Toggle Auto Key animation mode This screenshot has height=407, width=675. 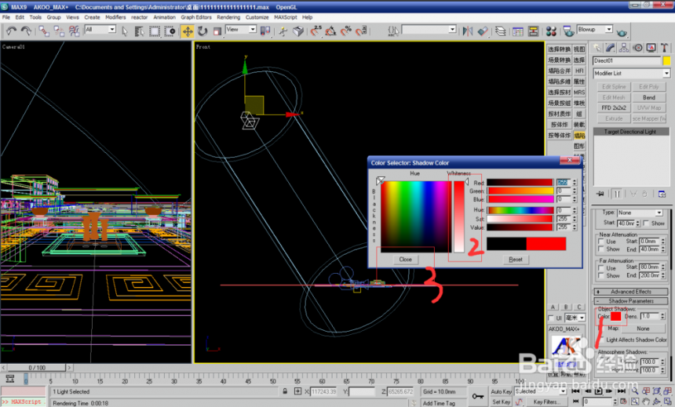coord(501,391)
